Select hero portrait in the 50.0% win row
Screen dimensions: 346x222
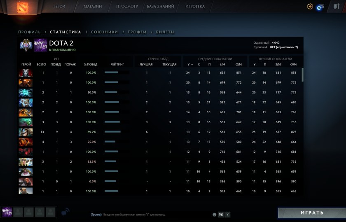[x=26, y=92]
